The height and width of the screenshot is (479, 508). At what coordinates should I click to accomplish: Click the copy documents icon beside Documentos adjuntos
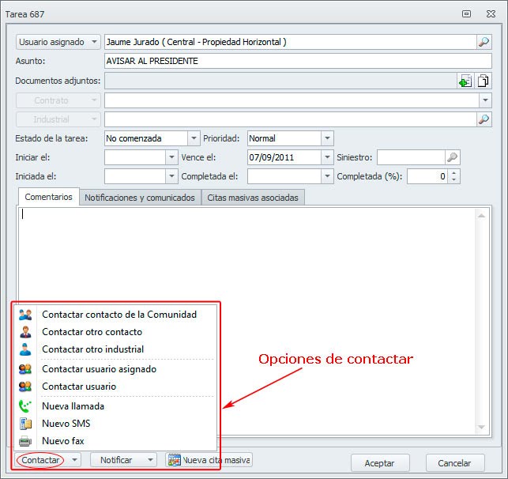click(x=483, y=81)
